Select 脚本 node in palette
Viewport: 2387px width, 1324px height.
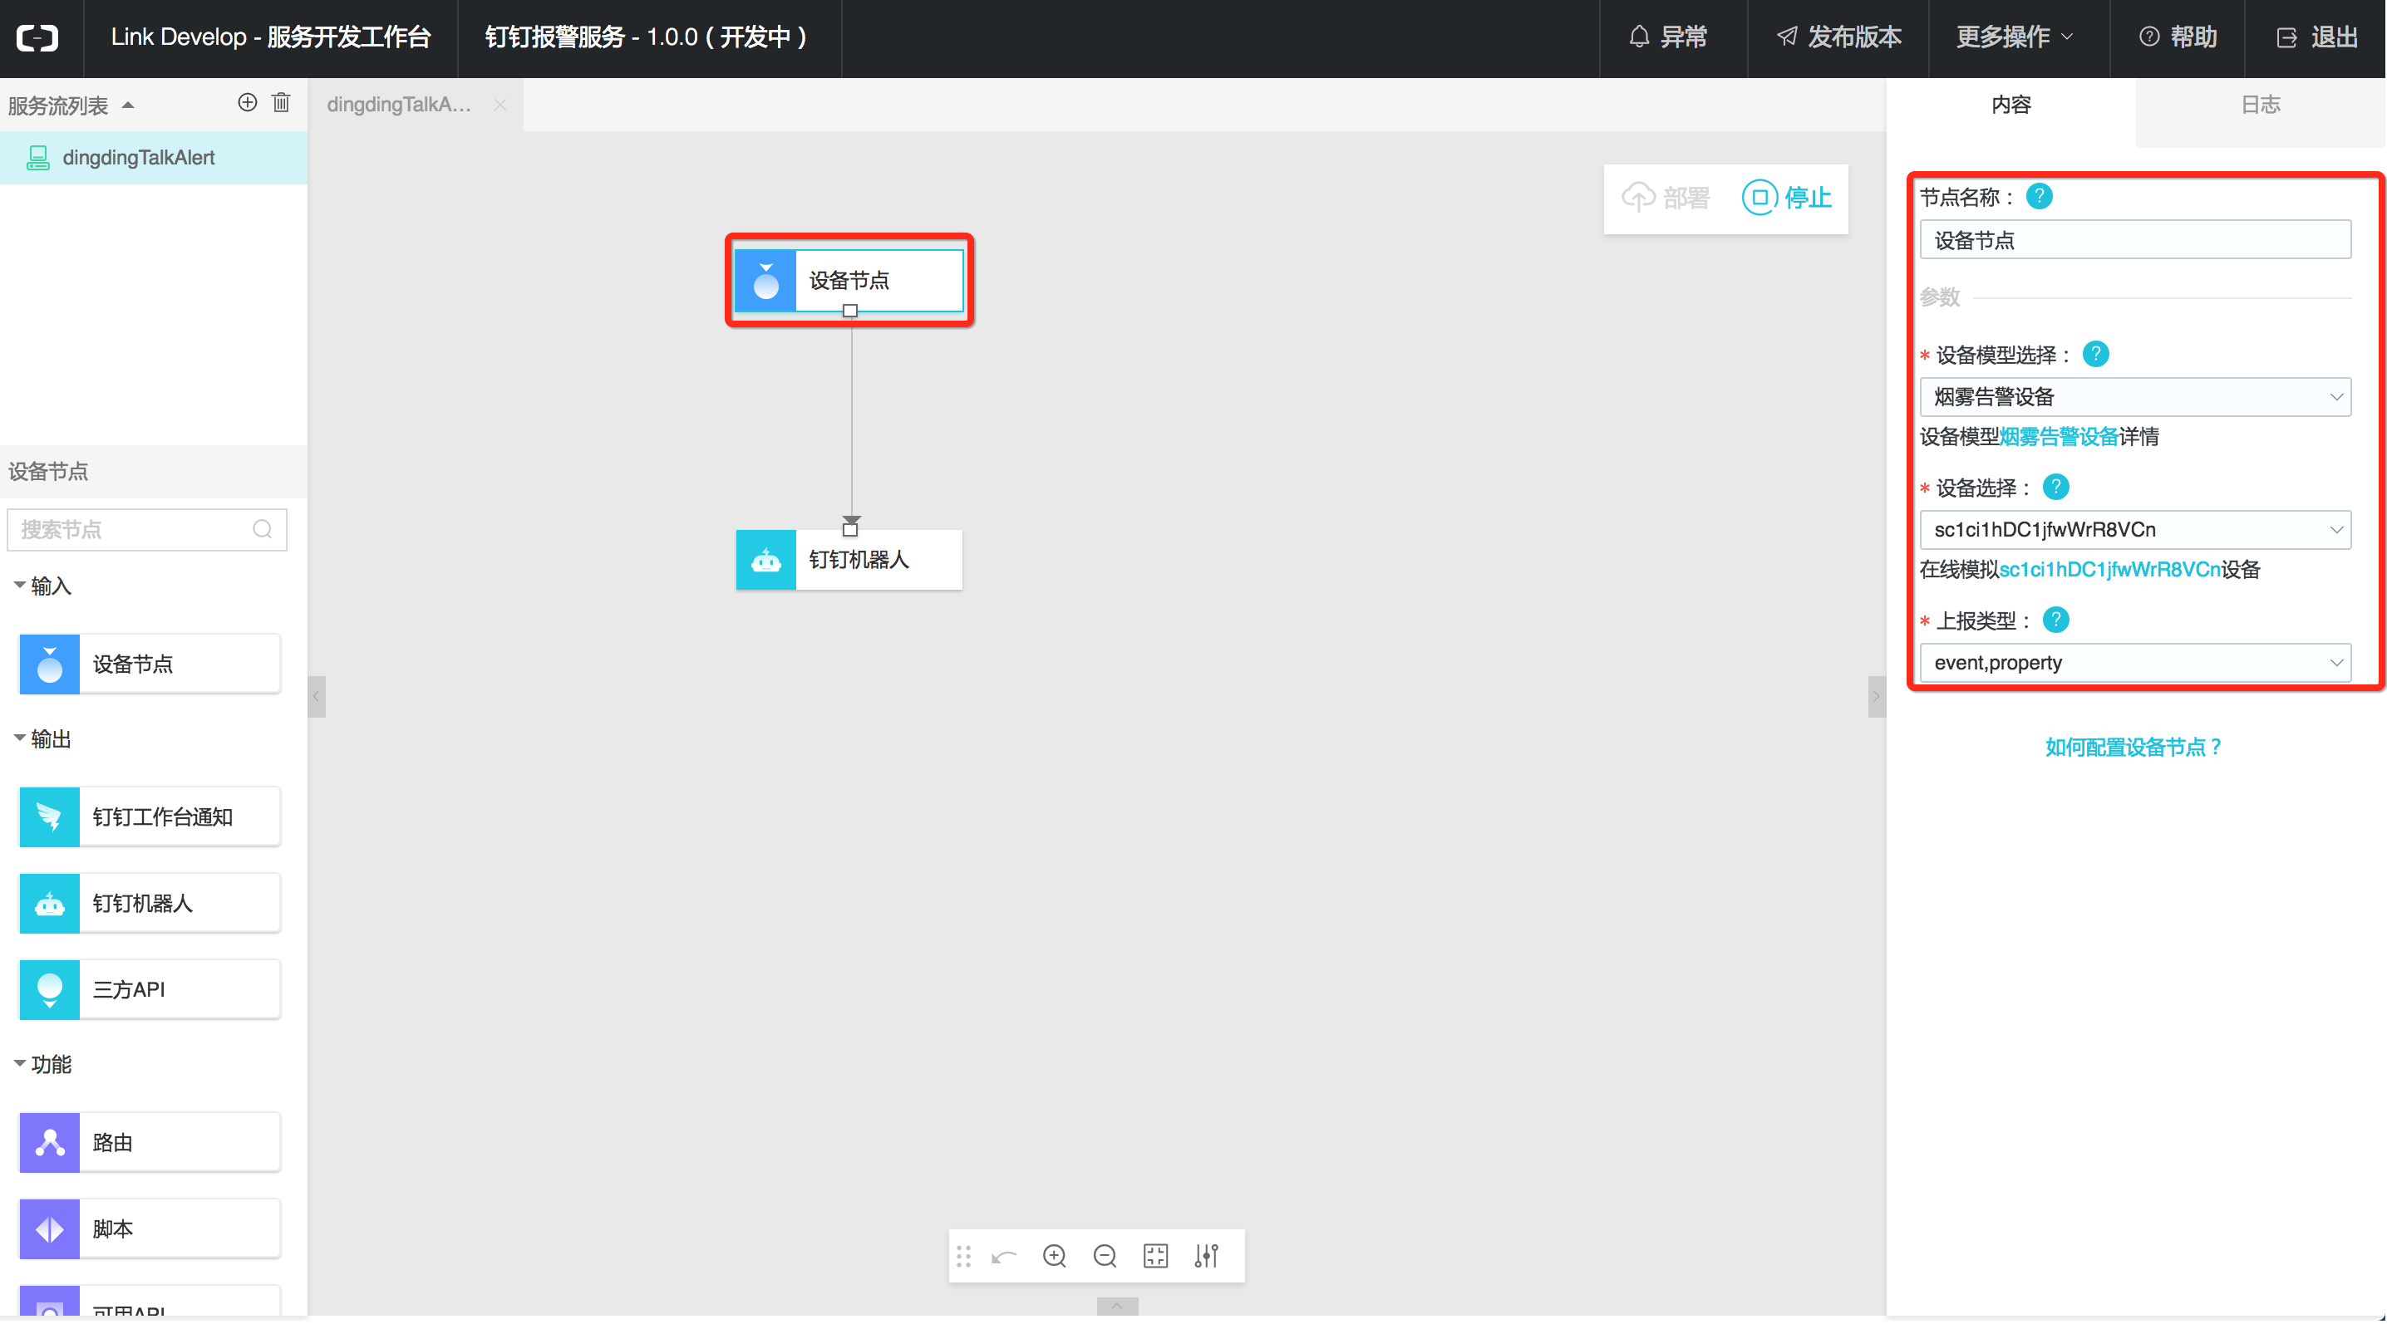tap(150, 1228)
